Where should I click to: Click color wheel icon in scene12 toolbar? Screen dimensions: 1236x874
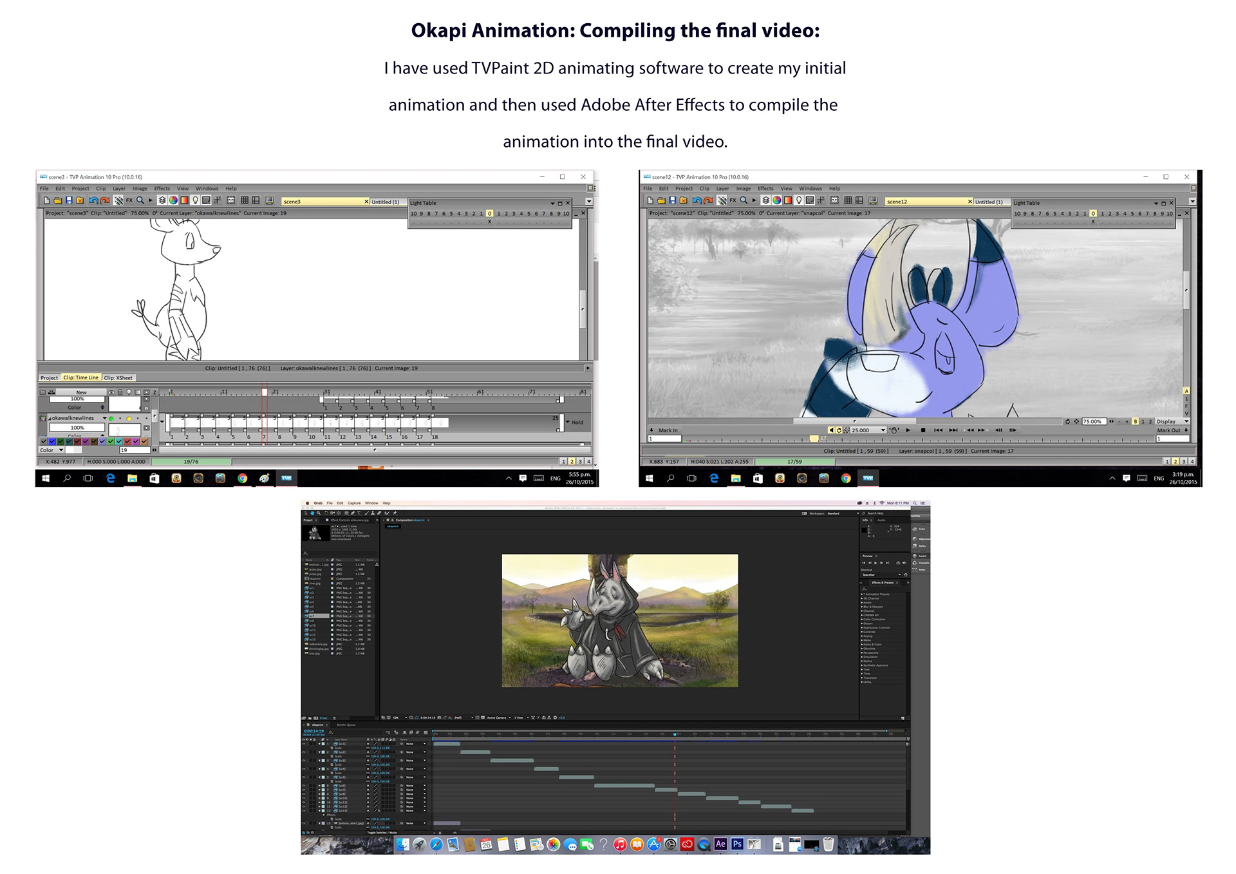(776, 200)
